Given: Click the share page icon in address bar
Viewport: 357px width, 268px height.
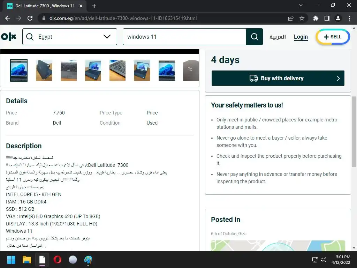Looking at the screenshot, I should click(291, 18).
